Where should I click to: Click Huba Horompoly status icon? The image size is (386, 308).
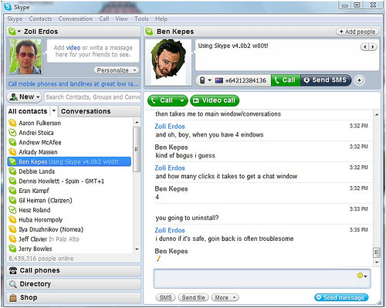click(12, 220)
